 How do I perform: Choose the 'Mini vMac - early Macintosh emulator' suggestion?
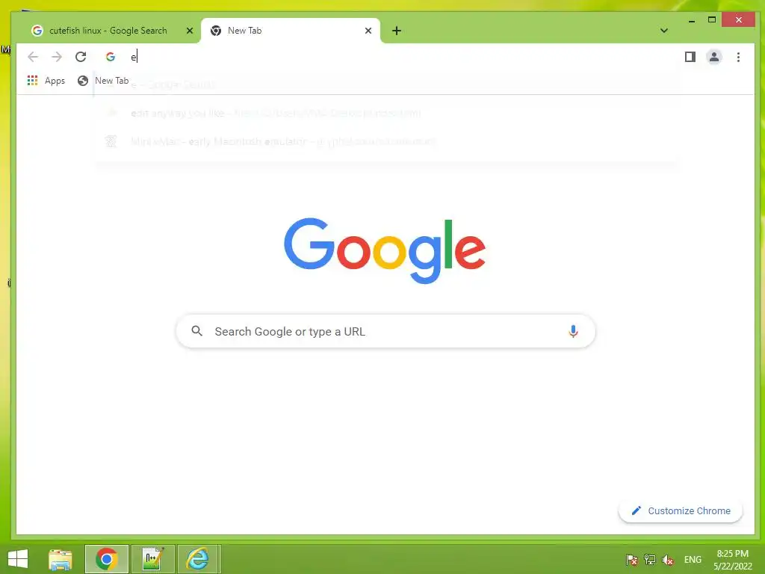tap(385, 141)
